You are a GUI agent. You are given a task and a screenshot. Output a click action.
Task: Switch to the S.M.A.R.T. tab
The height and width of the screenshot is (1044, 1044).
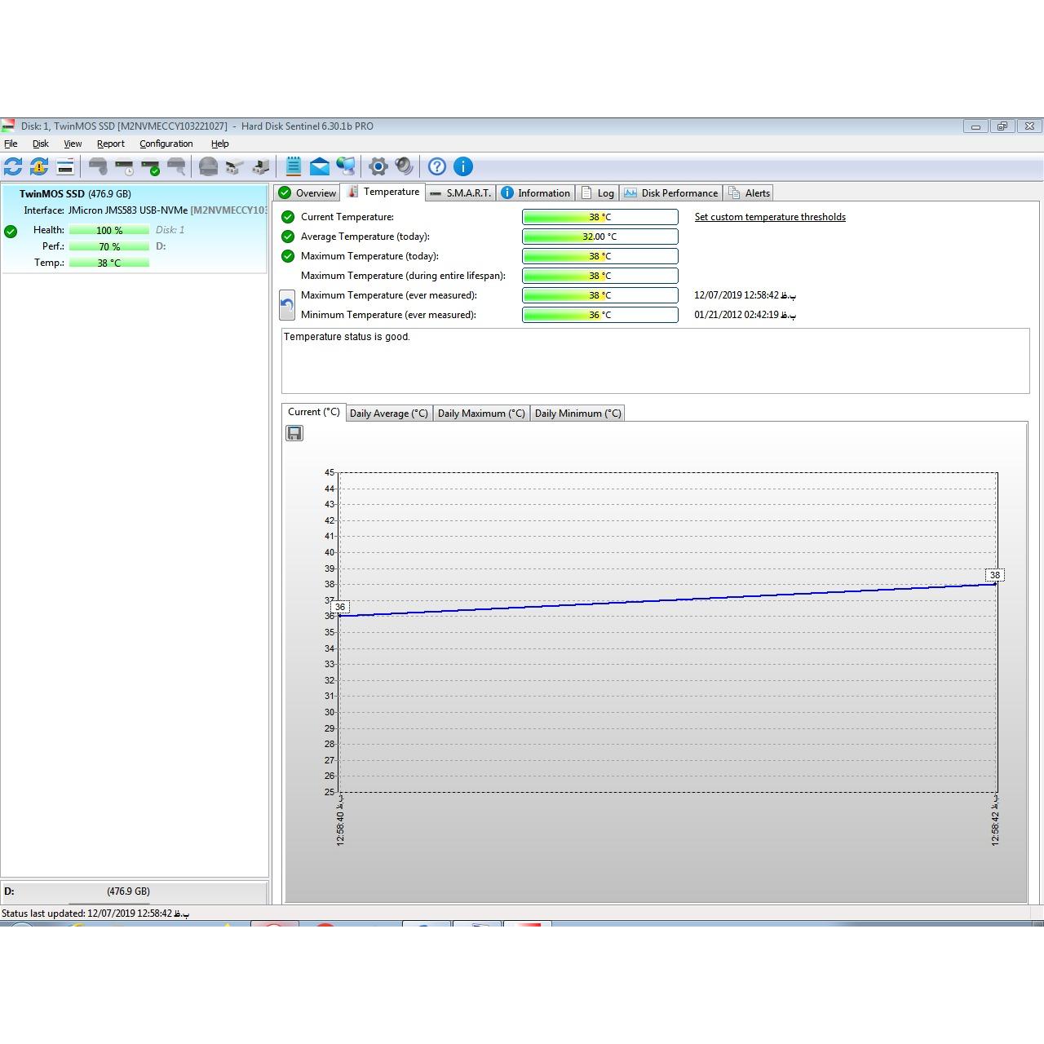461,193
